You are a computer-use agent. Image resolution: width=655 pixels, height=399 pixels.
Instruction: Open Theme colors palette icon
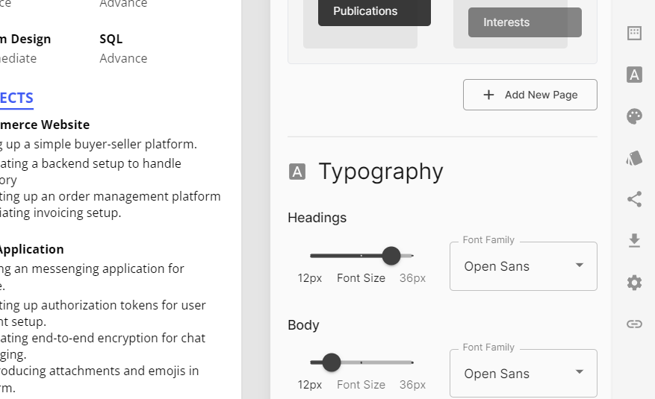point(634,116)
